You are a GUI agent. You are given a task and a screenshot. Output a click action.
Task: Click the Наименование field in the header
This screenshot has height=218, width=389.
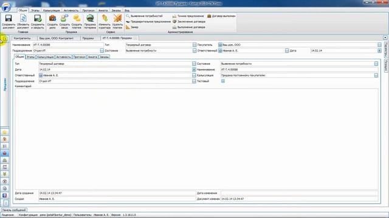68,45
